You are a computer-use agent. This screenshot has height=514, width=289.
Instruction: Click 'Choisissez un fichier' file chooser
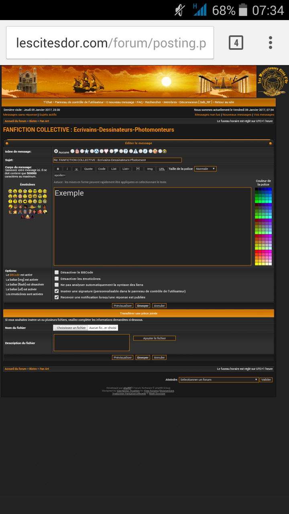pos(71,328)
